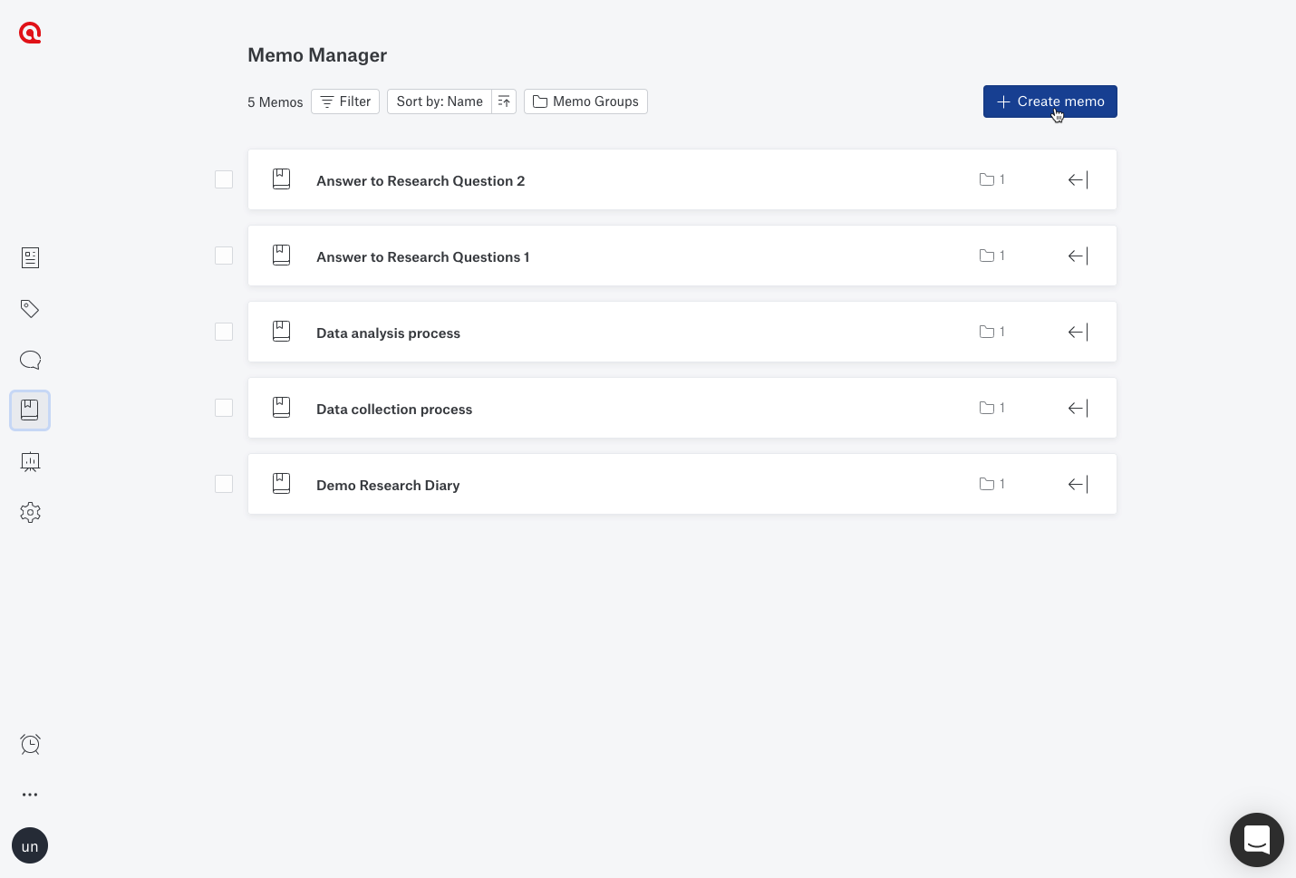
Task: Open the Documents panel in the sidebar
Action: [x=30, y=257]
